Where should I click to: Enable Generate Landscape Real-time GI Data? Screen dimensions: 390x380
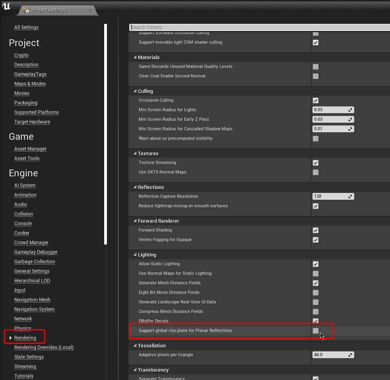316,302
